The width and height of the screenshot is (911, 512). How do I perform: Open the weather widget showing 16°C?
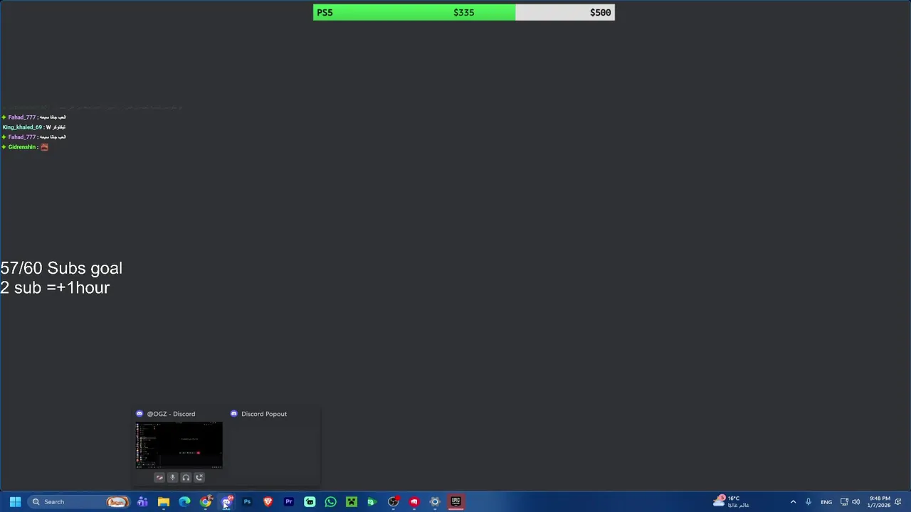[732, 502]
